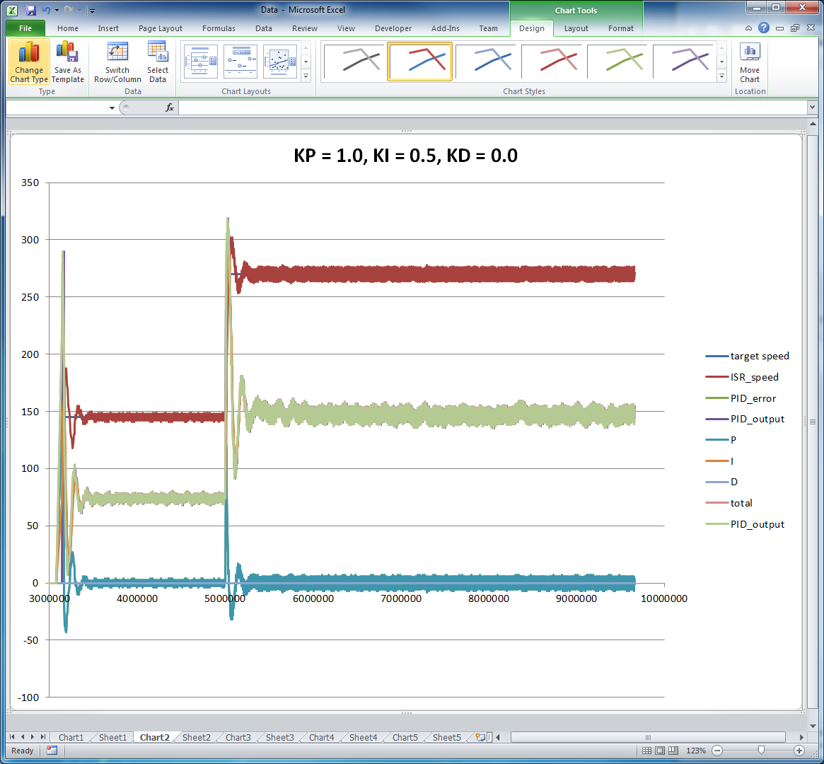Viewport: 824px width, 764px height.
Task: Go to the Sheet1 tab
Action: pyautogui.click(x=112, y=737)
